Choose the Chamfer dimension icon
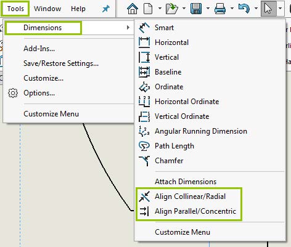The width and height of the screenshot is (291, 247). (144, 161)
